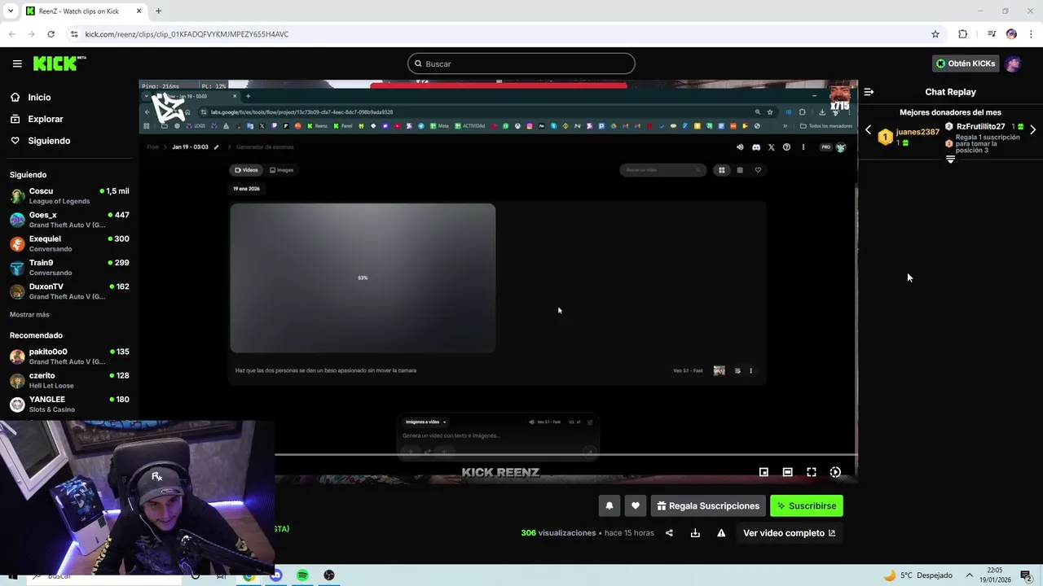Enter fullscreen video mode
Viewport: 1043px width, 586px height.
coord(812,472)
